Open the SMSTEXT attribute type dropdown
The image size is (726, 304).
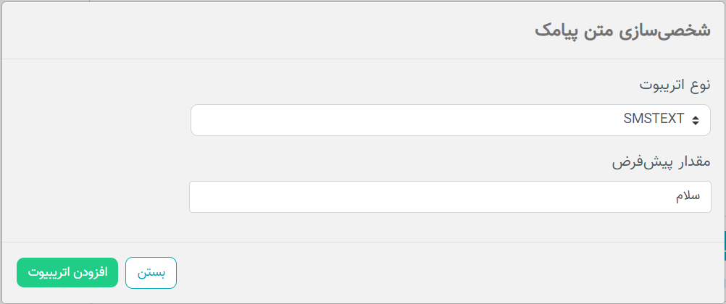(450, 120)
